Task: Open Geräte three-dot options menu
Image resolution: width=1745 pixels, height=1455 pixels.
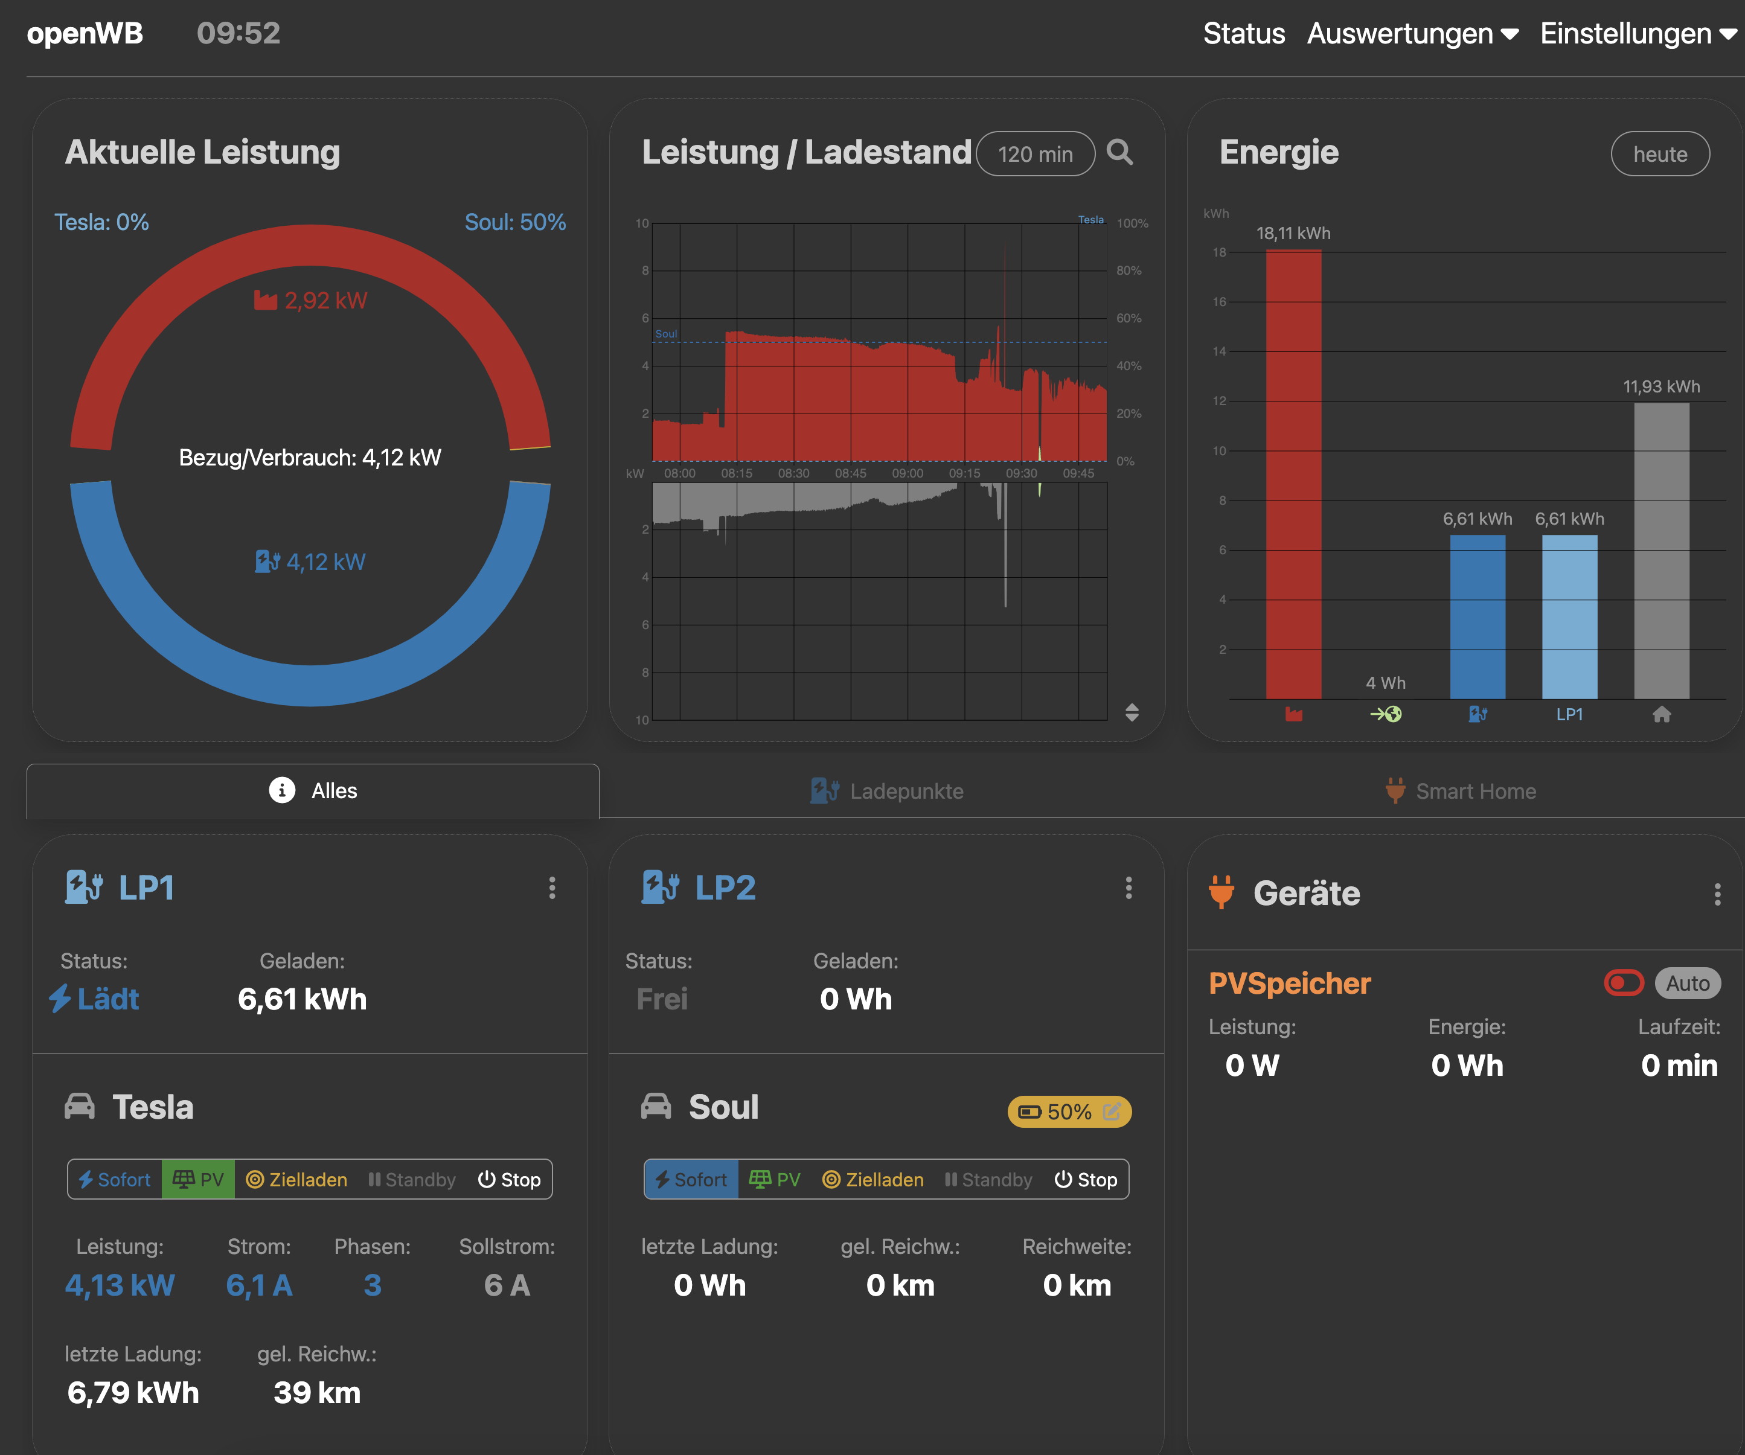Action: (x=1717, y=894)
